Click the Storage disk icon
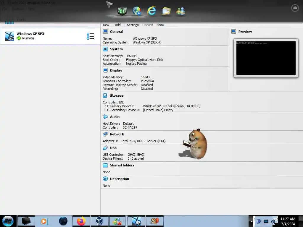This screenshot has height=227, width=303. click(x=105, y=95)
